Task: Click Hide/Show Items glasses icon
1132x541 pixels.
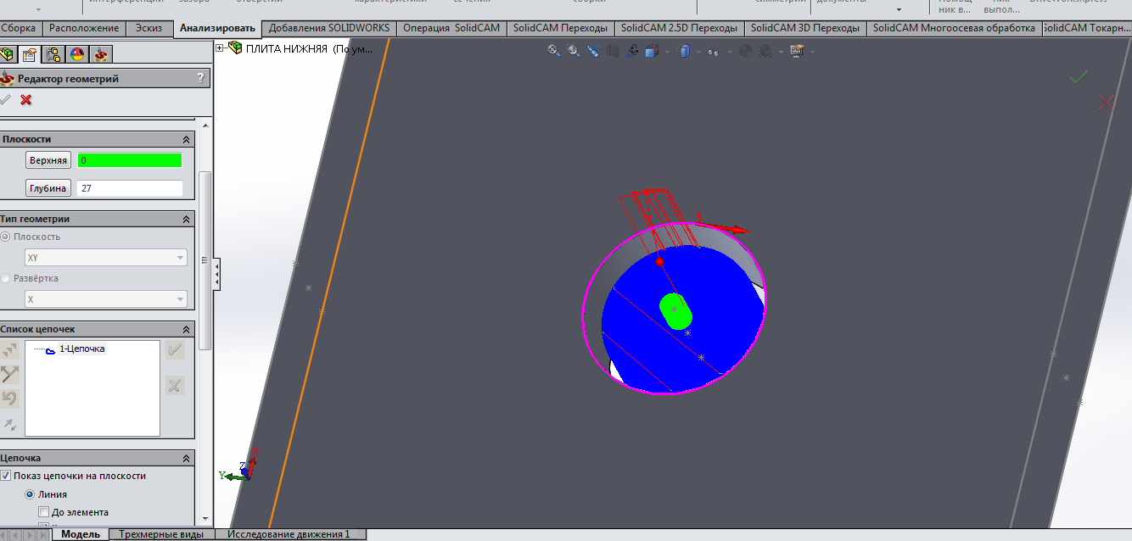Action: pos(715,52)
